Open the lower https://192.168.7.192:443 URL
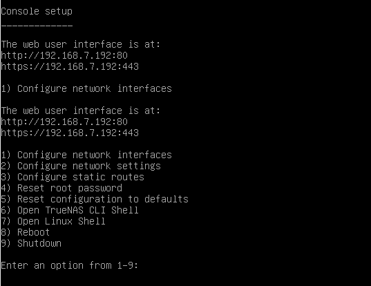 point(70,133)
